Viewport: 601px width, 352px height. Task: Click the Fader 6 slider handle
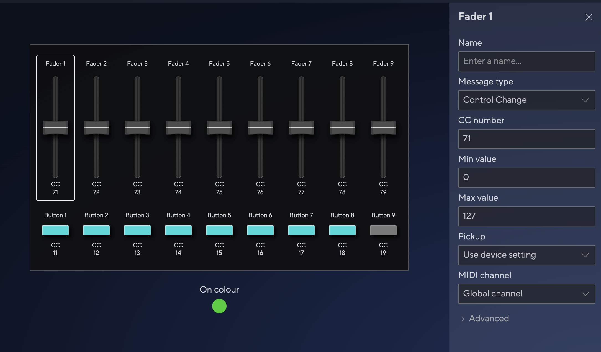point(260,128)
